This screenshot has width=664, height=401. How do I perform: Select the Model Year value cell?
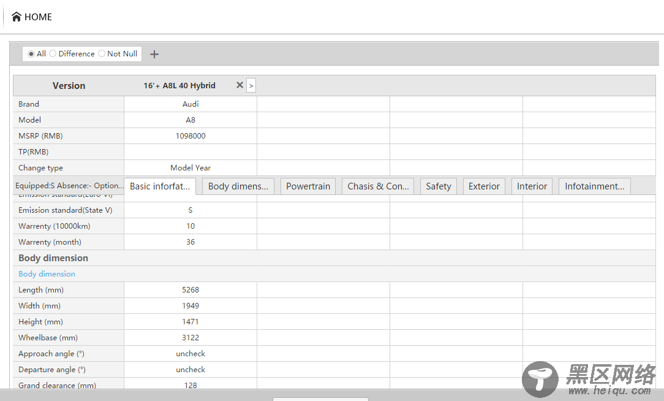(191, 168)
